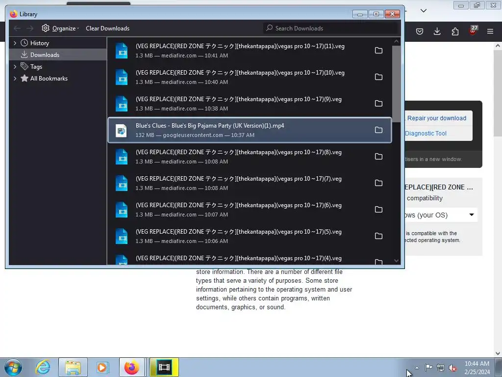Select the (4).veg download file name
The image size is (502, 377).
point(239,258)
